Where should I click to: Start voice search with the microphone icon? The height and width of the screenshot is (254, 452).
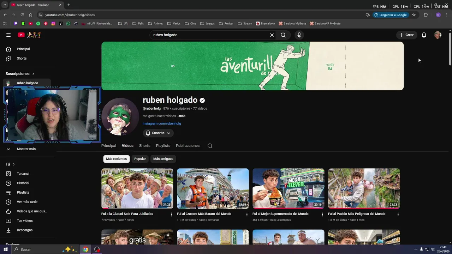click(x=299, y=35)
